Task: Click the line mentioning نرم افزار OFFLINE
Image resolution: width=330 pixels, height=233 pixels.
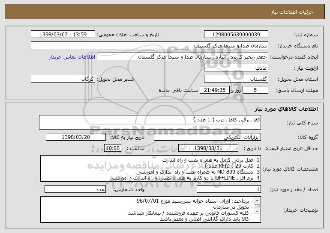Action: (x=185, y=178)
